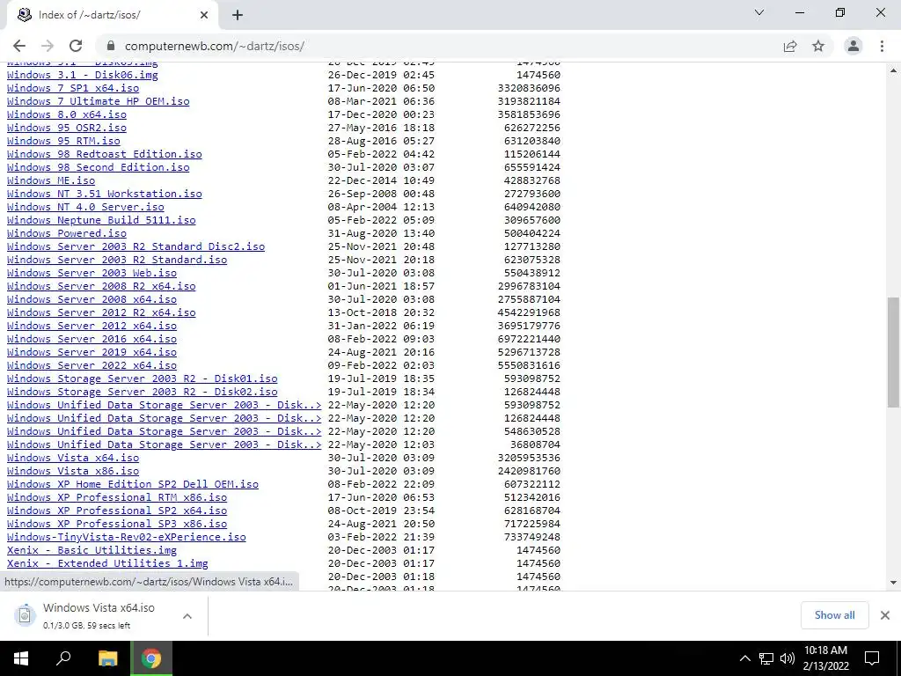This screenshot has width=901, height=676.
Task: Open Windows XP Home Edition SP2 Dell OEM.iso
Action: coord(133,485)
